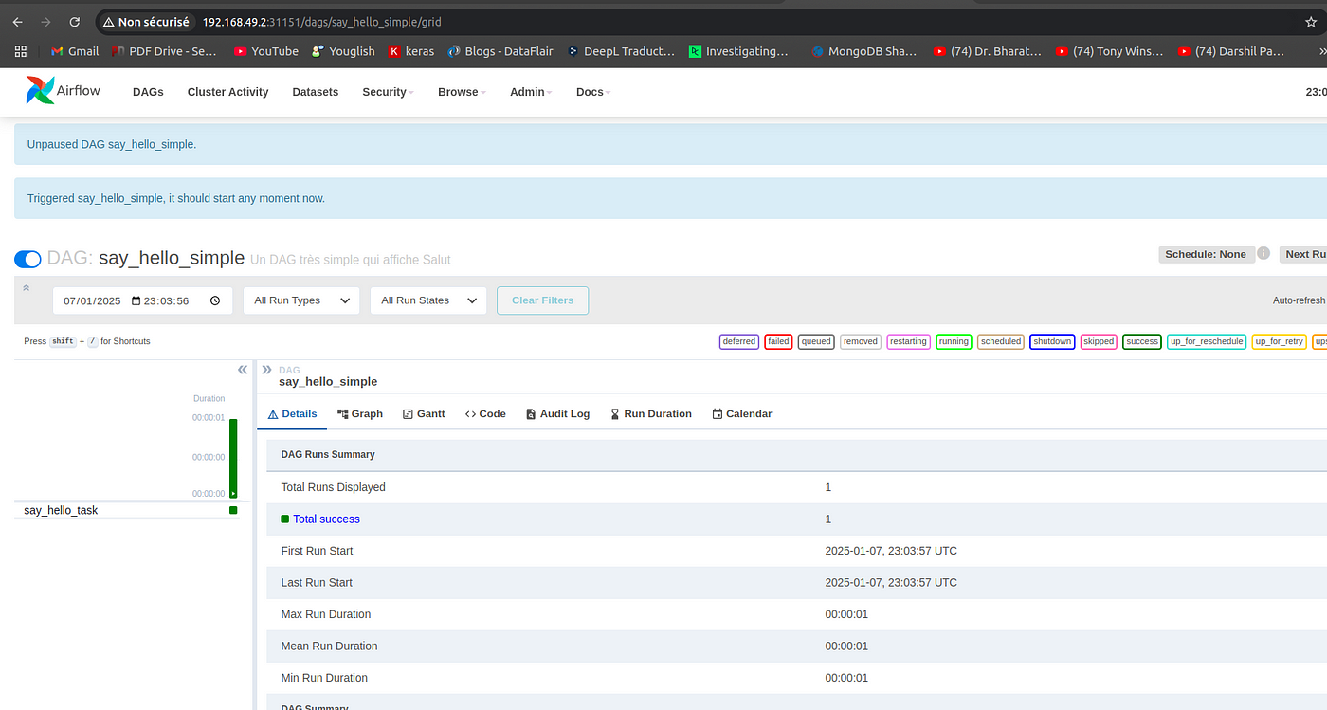Open the Investigating bookmark
1327x710 pixels.
coord(738,51)
